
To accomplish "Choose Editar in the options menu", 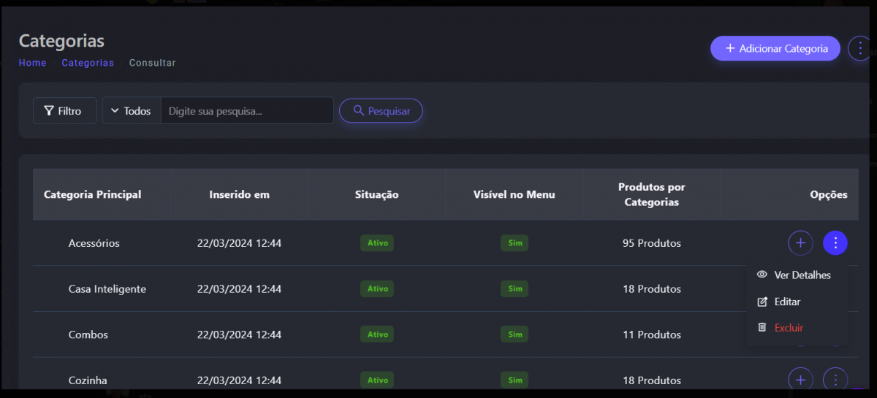I will pos(787,302).
